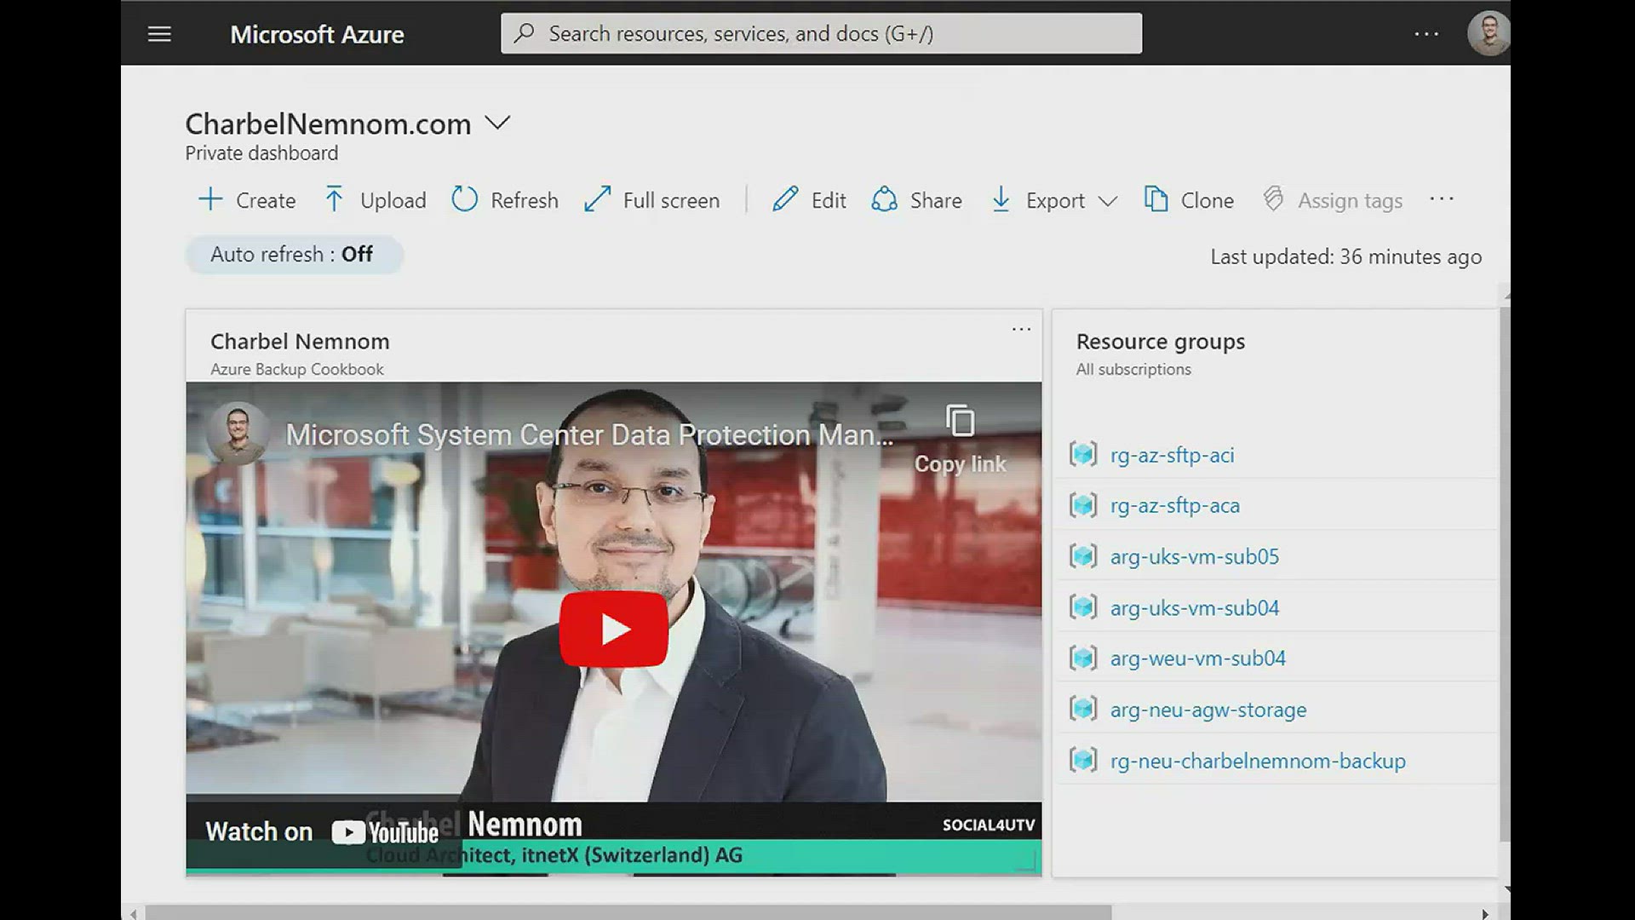Image resolution: width=1635 pixels, height=920 pixels.
Task: Click the arg-uks-vm-sub04 resource group icon
Action: click(x=1083, y=607)
